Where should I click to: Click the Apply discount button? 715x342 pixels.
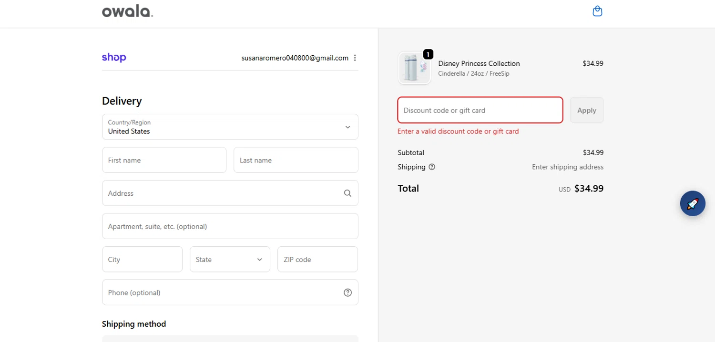(x=586, y=110)
